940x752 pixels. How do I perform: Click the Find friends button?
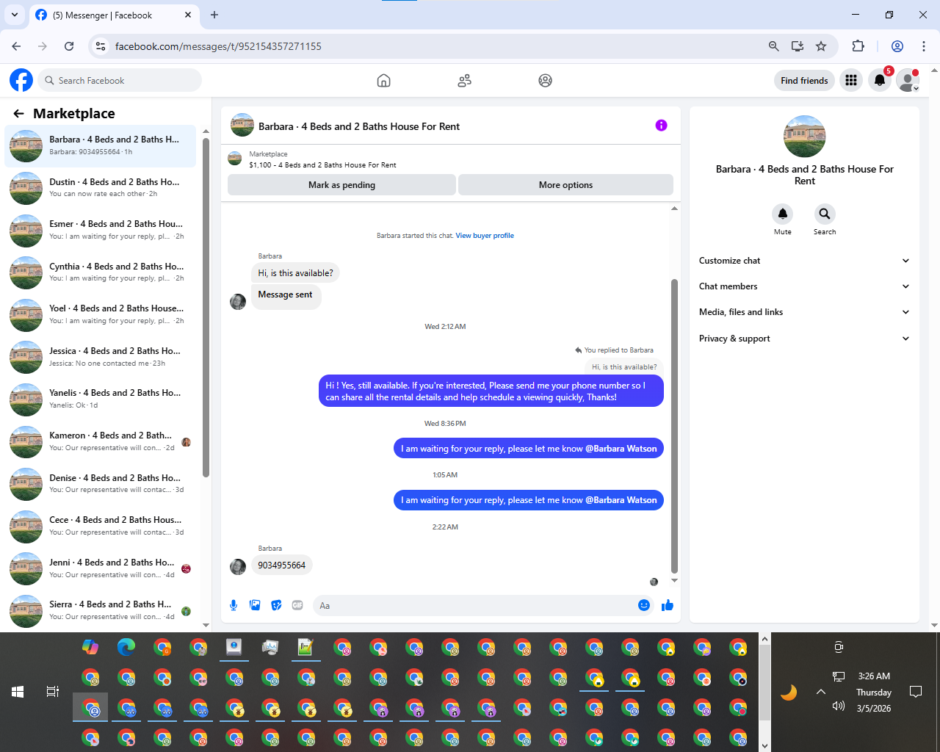coord(804,81)
